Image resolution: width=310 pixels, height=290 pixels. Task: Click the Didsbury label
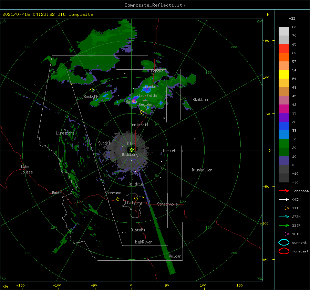tap(130, 154)
